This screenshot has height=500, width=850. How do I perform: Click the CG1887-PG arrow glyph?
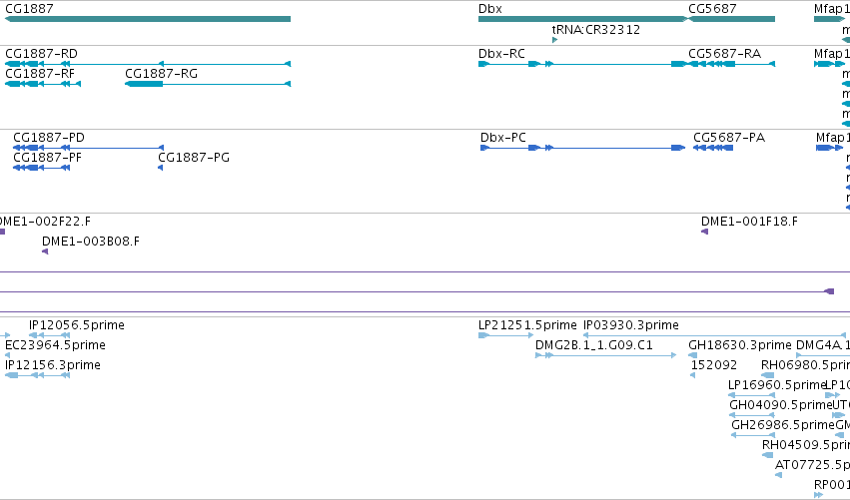coord(161,168)
